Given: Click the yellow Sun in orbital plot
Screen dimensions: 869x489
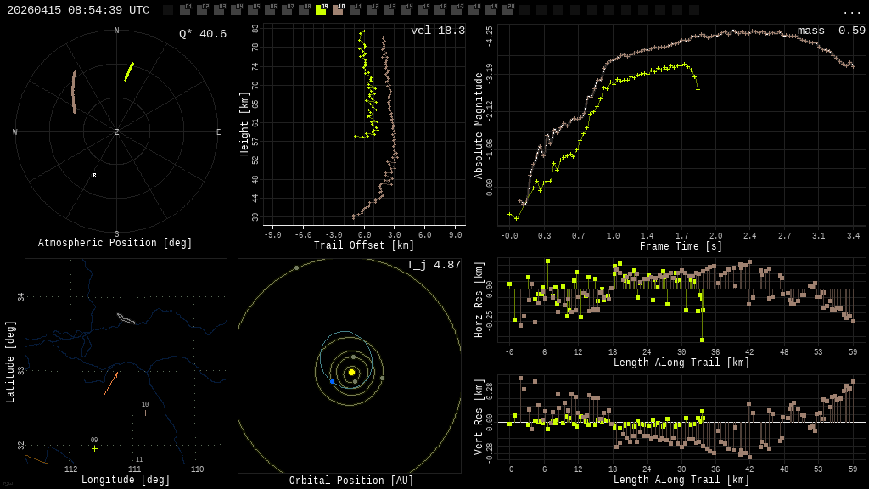Looking at the screenshot, I should (x=351, y=372).
